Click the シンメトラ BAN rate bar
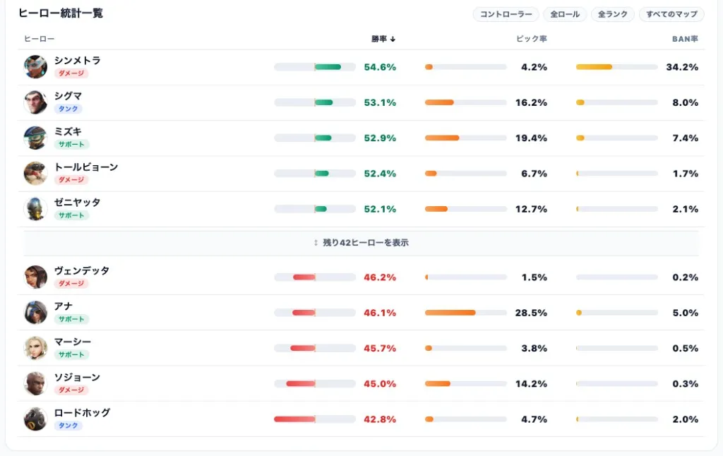This screenshot has height=456, width=723. tap(617, 67)
